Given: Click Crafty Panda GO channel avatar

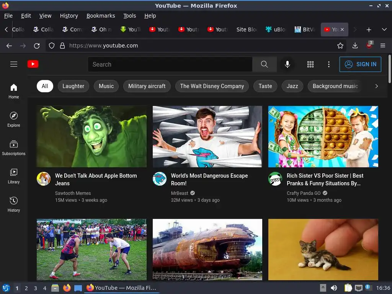Looking at the screenshot, I should (x=275, y=179).
